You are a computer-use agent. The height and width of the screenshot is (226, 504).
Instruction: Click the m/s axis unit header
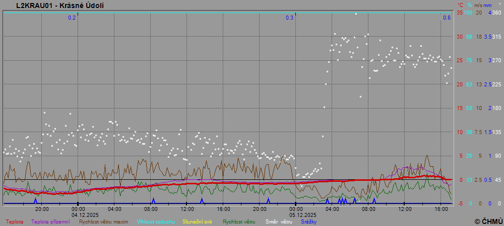pyautogui.click(x=478, y=5)
